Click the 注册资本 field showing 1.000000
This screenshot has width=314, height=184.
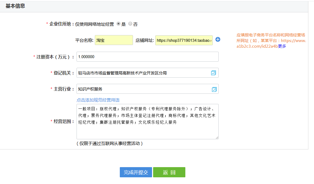pos(147,57)
